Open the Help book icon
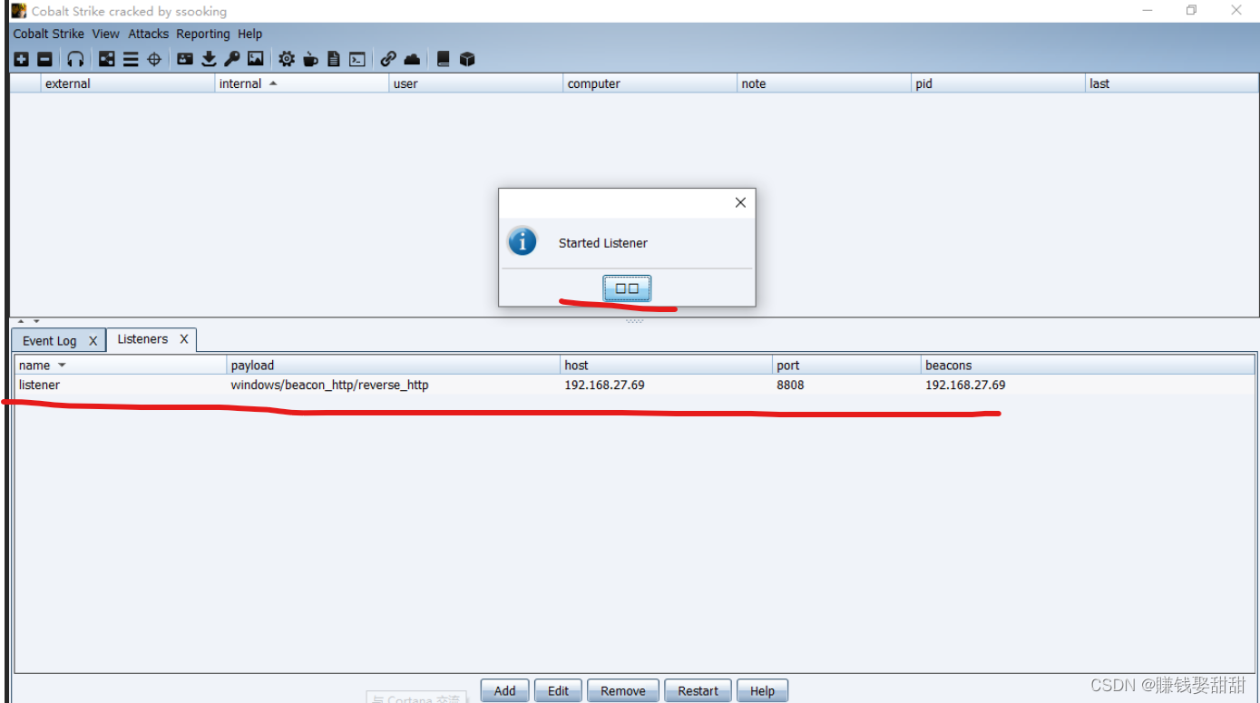 pyautogui.click(x=444, y=59)
